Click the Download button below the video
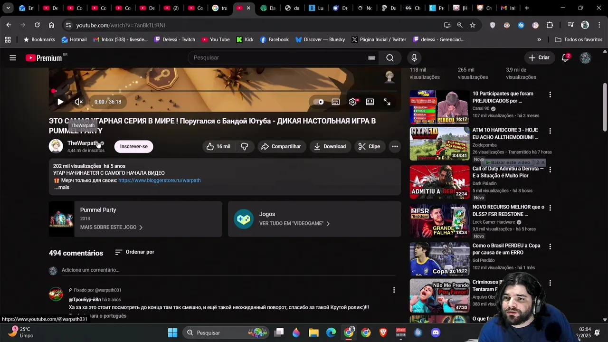Image resolution: width=608 pixels, height=342 pixels. coord(330,146)
